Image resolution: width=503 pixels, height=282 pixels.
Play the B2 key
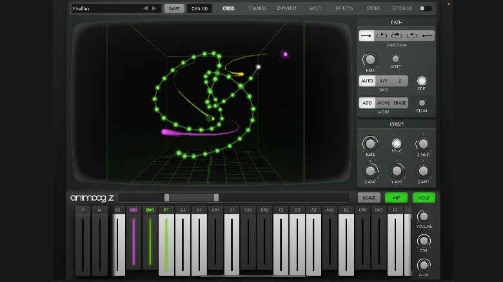(346, 243)
